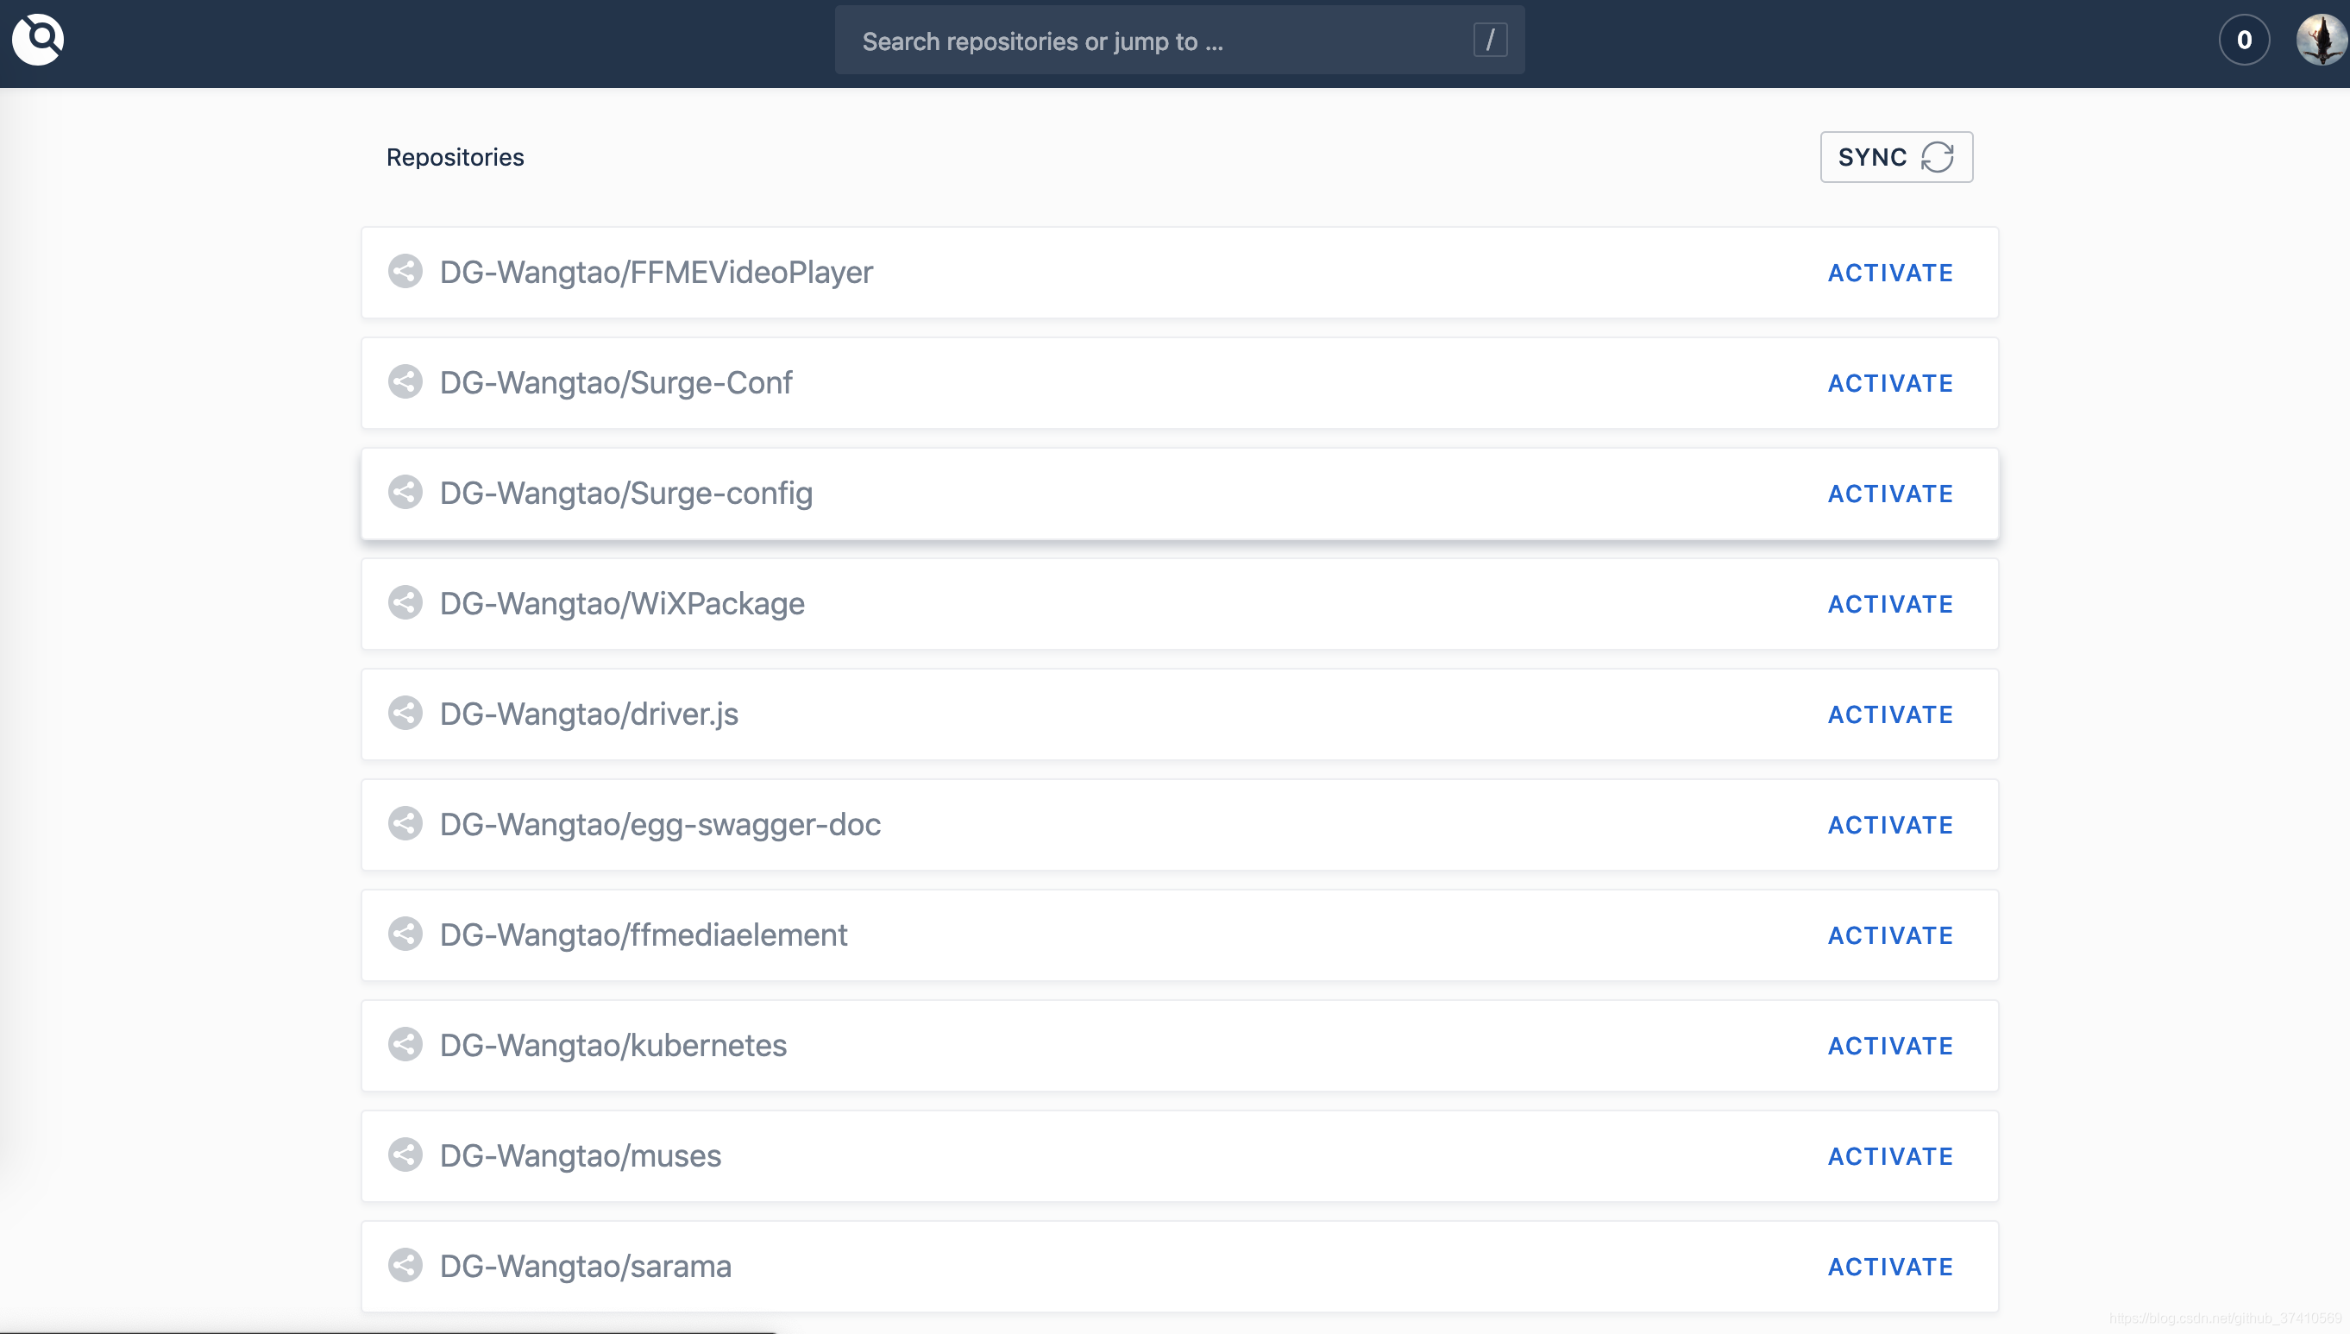Click the repo icon beside FFMEVideoPlayer
The image size is (2350, 1334).
click(x=405, y=271)
